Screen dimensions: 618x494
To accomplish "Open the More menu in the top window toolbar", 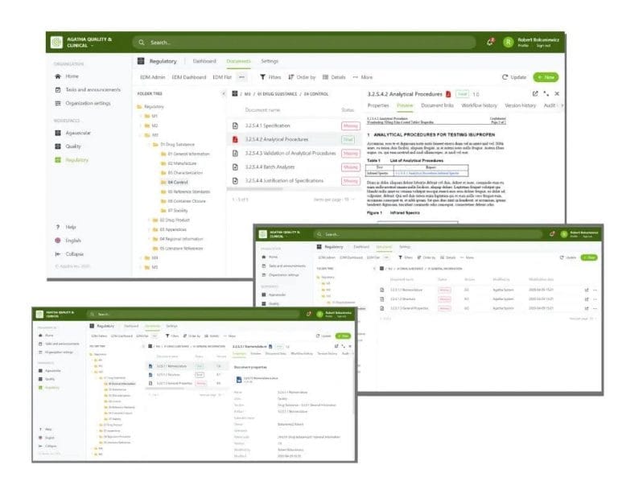I will click(x=363, y=77).
